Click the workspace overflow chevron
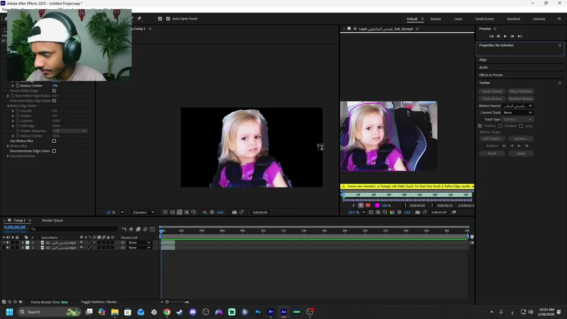The height and width of the screenshot is (319, 567). click(559, 19)
